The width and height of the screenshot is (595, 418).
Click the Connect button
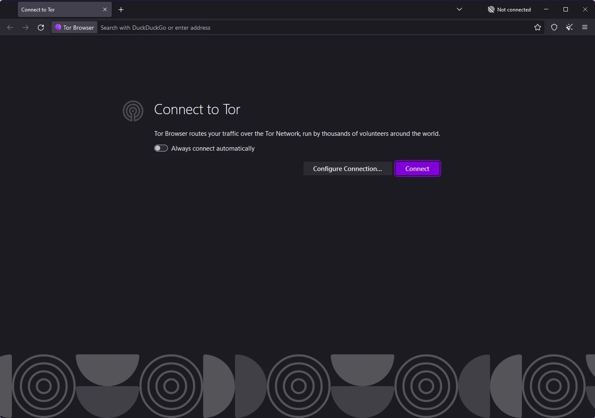(417, 168)
